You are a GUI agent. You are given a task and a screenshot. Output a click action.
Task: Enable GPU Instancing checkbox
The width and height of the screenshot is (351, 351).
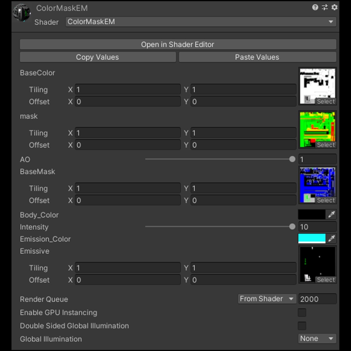[302, 313]
